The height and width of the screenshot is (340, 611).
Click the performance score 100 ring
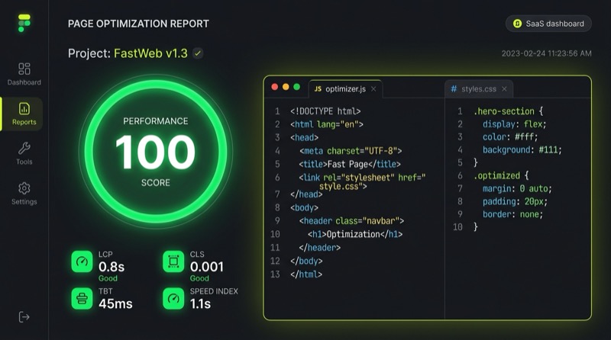click(x=156, y=152)
